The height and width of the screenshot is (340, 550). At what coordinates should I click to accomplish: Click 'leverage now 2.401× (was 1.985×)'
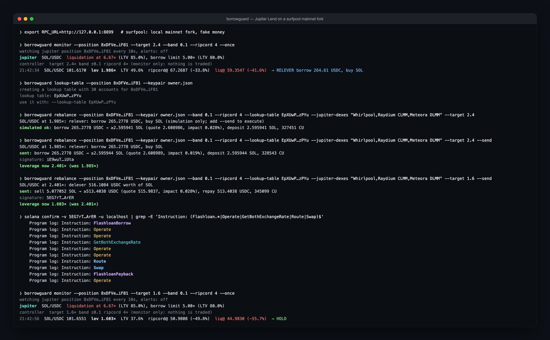(x=59, y=166)
